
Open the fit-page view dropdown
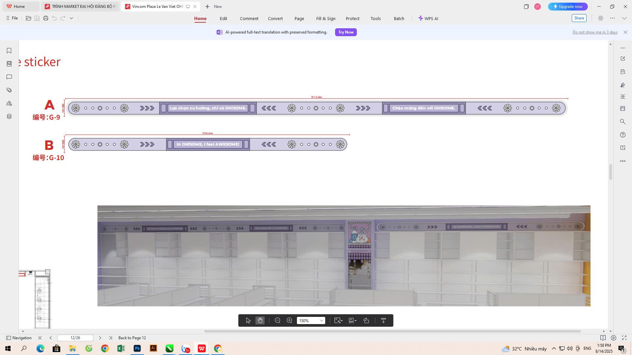(339, 320)
